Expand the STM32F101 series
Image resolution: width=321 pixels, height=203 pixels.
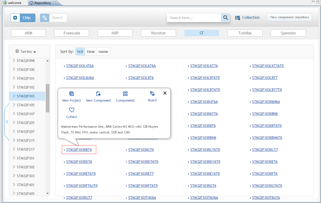pyautogui.click(x=14, y=78)
